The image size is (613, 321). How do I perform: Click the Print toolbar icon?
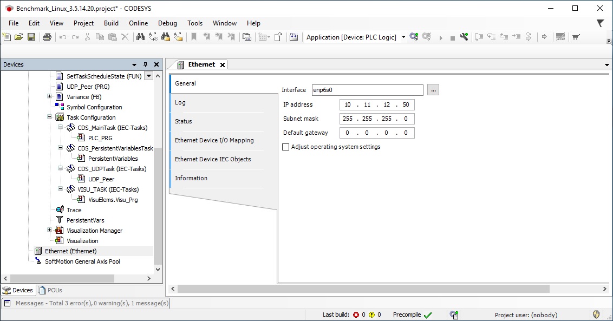click(x=47, y=37)
